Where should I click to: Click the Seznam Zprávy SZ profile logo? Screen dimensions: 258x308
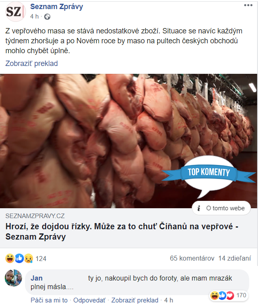(15, 12)
